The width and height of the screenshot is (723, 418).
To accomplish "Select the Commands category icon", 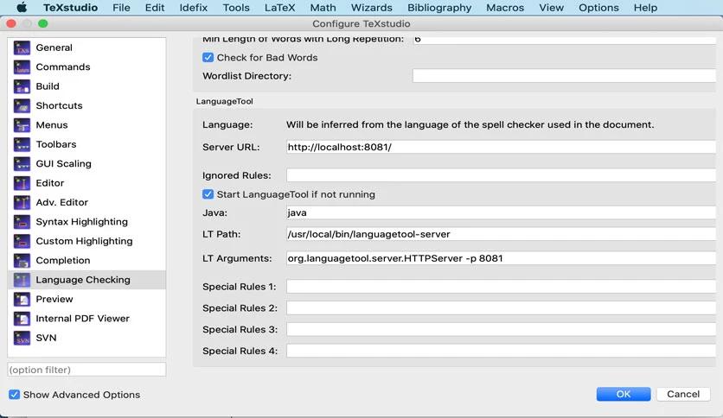I will [22, 66].
